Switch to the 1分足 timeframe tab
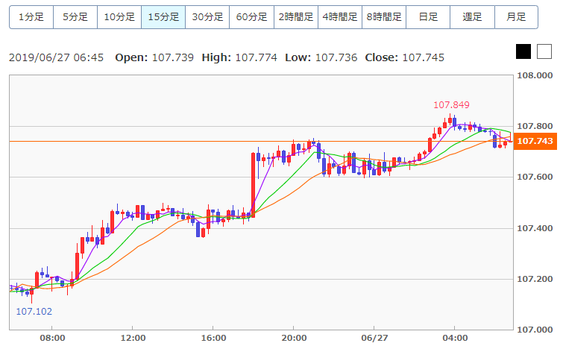 tap(31, 17)
